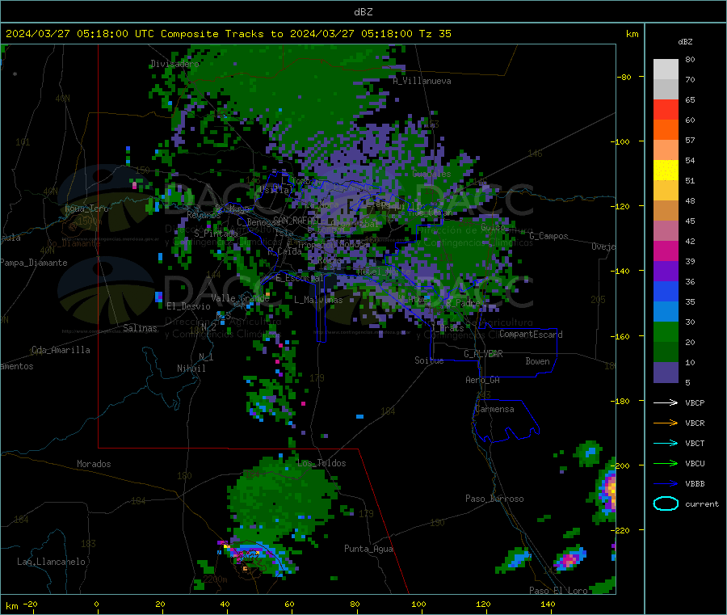Click the CompartEscard map label

[531, 335]
